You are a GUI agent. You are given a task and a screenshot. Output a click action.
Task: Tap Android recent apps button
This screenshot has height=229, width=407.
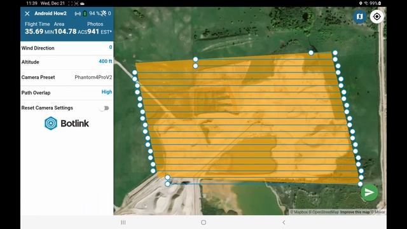click(x=123, y=223)
